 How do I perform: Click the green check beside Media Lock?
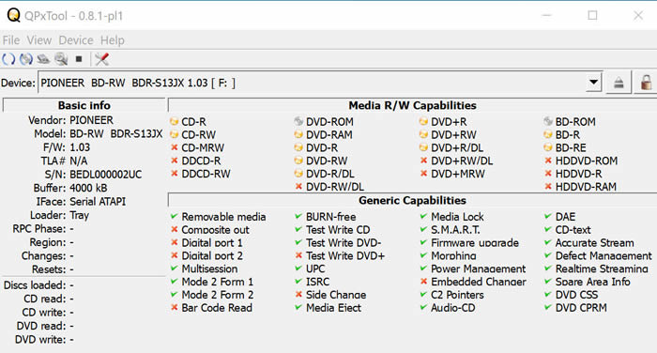coord(423,217)
